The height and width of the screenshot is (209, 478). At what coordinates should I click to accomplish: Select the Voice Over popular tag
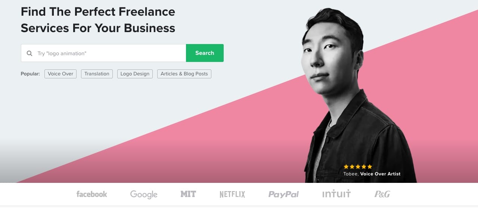tap(60, 74)
